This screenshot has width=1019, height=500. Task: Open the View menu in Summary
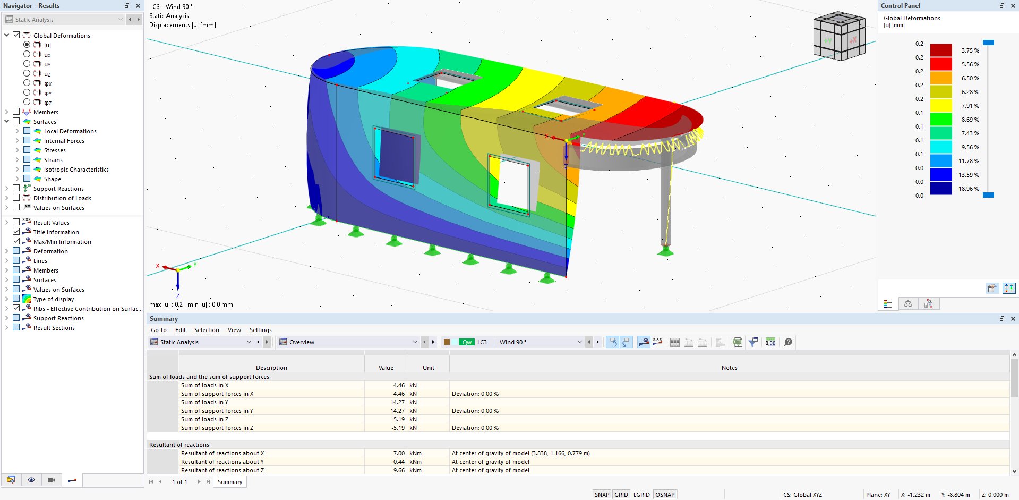click(x=234, y=330)
